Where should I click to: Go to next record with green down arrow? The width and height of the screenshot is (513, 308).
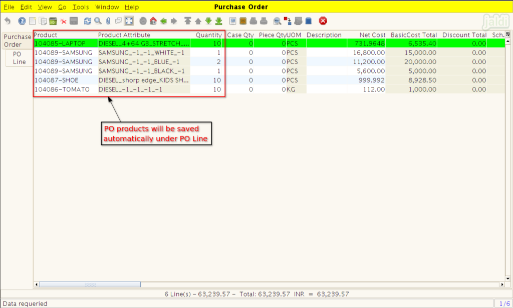(208, 21)
